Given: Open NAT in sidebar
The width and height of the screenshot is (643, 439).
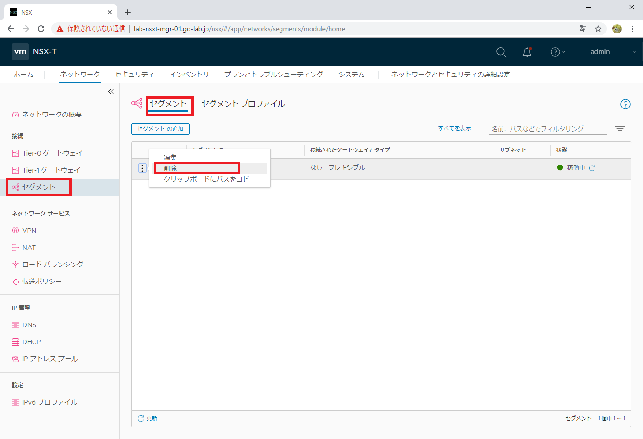Looking at the screenshot, I should [29, 248].
